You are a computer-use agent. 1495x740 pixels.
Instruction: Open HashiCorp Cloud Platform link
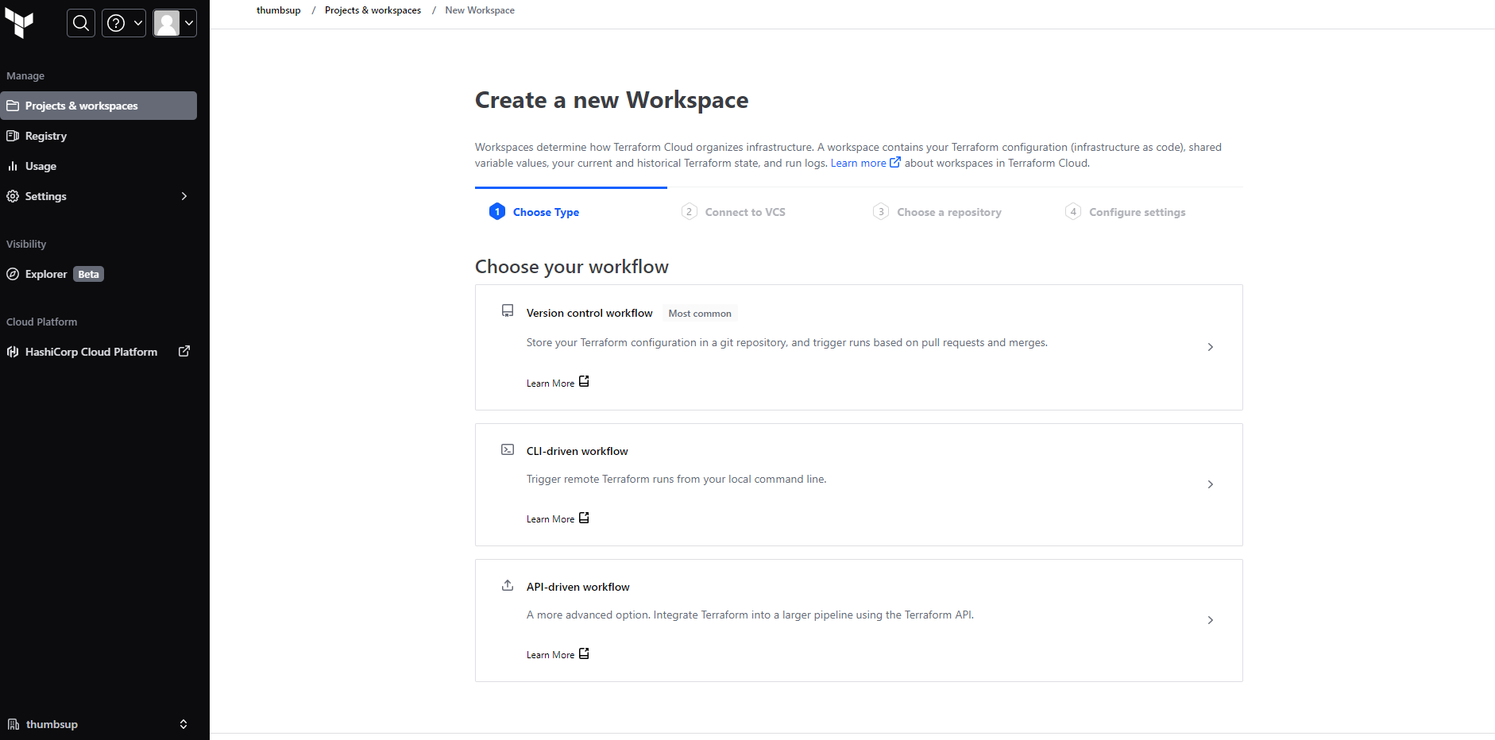tap(99, 352)
